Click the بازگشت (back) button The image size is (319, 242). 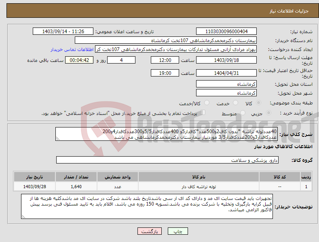pos(150,231)
